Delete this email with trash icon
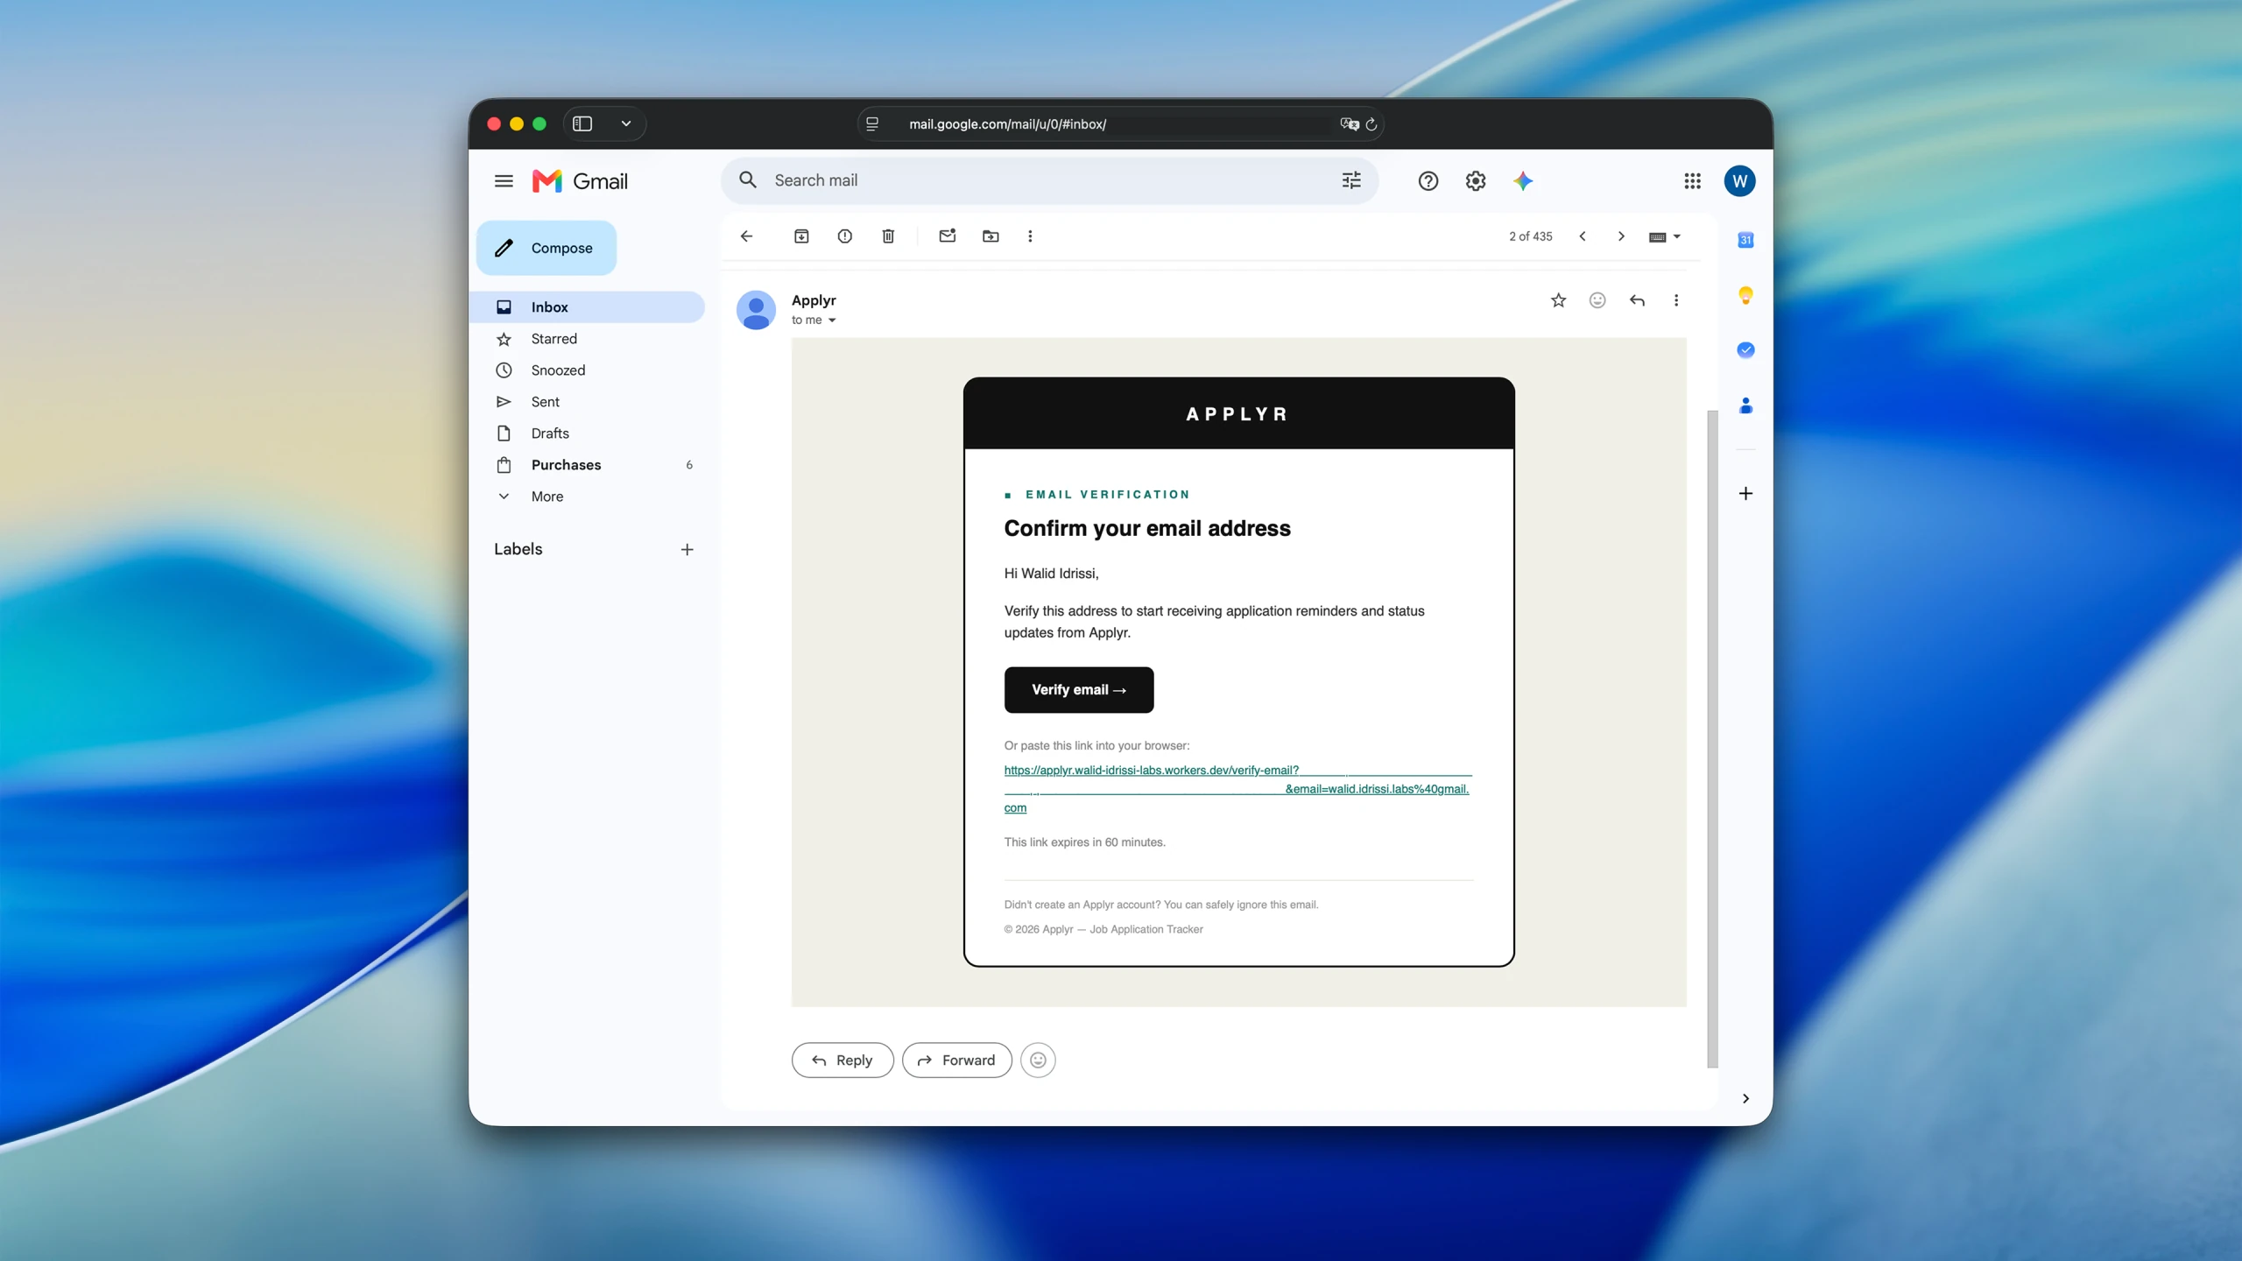Screen dimensions: 2242x1261 point(888,236)
